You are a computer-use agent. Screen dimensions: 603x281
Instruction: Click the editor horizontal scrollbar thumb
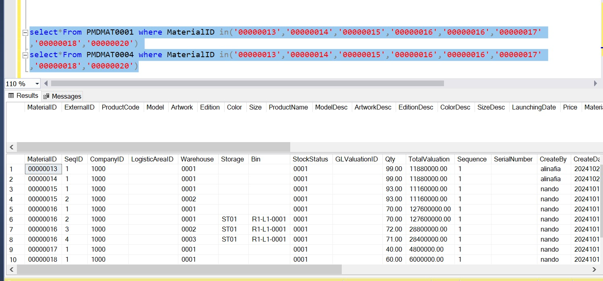click(x=247, y=83)
